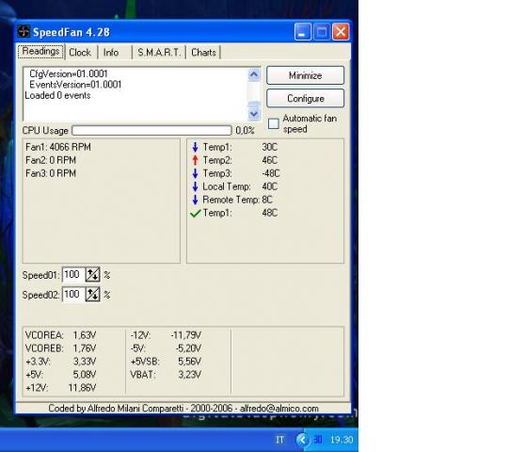525x452 pixels.
Task: Click the CfgVersion=01.0001 log line
Action: click(69, 73)
